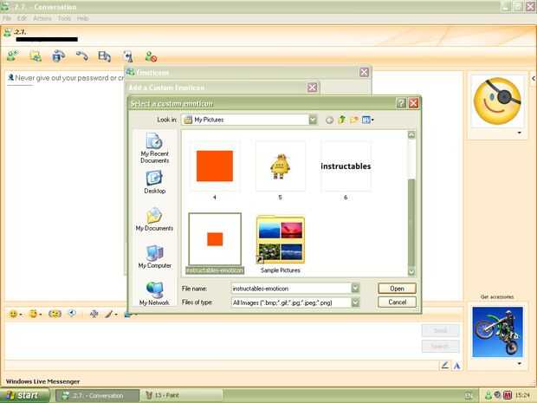Click the Open button

tap(397, 289)
